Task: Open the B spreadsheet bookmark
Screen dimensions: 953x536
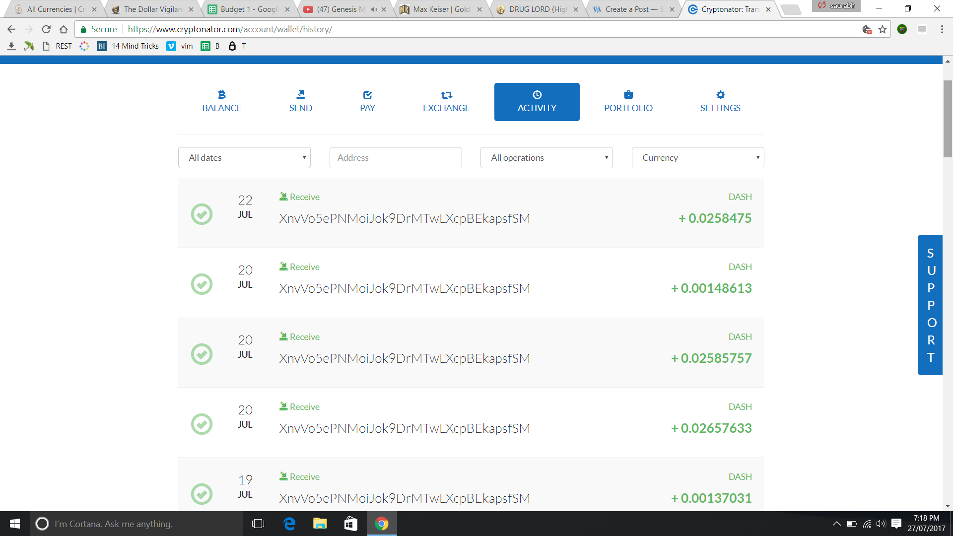Action: pos(210,46)
